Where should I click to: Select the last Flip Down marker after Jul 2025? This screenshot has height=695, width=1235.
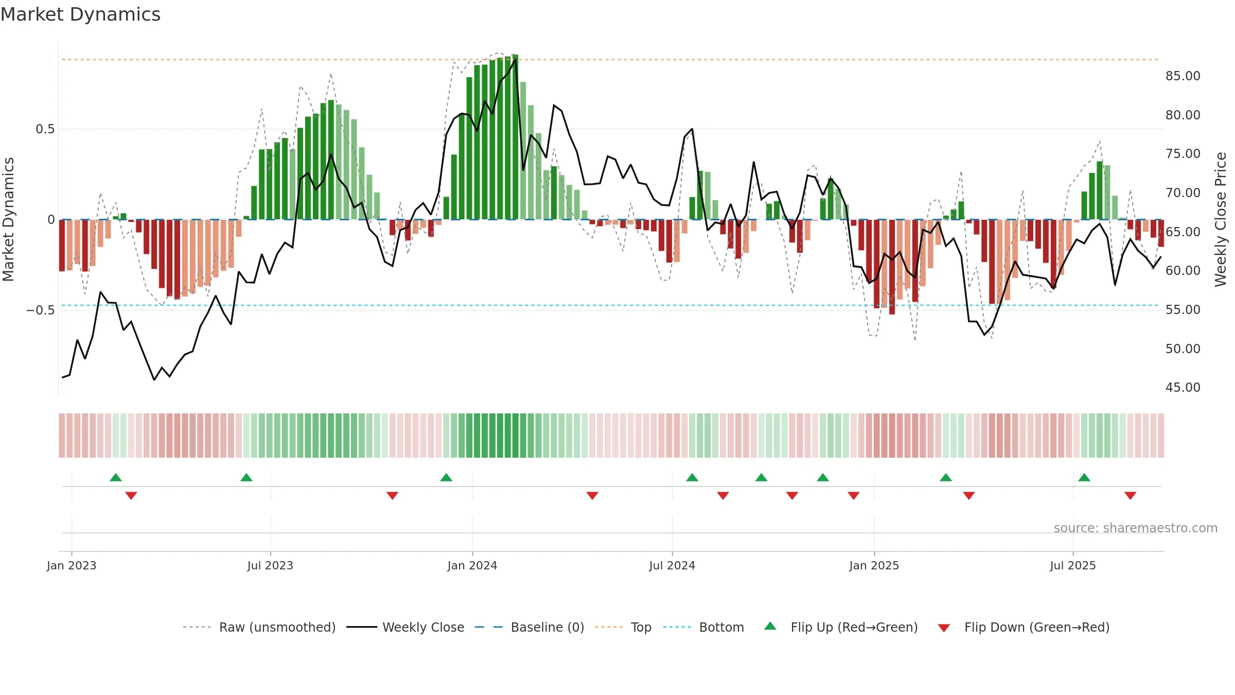(1131, 496)
